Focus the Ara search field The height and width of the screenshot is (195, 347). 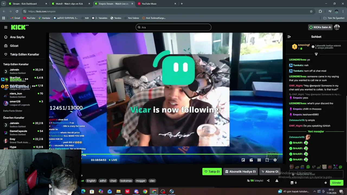click(x=173, y=27)
